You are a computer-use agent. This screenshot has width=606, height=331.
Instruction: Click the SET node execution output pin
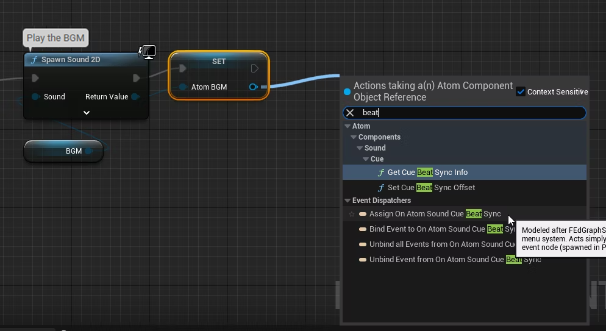pos(255,68)
